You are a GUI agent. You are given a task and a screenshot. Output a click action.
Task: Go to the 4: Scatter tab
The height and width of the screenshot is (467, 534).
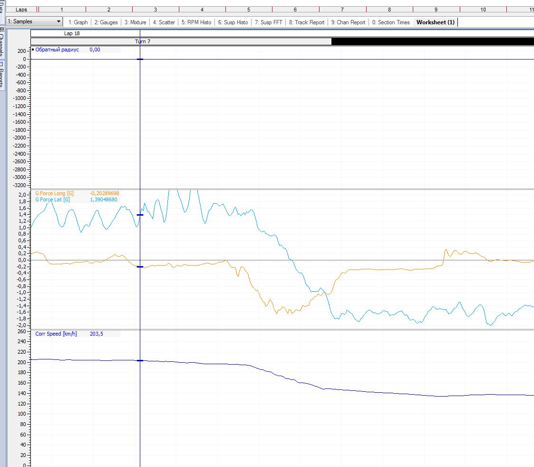164,22
